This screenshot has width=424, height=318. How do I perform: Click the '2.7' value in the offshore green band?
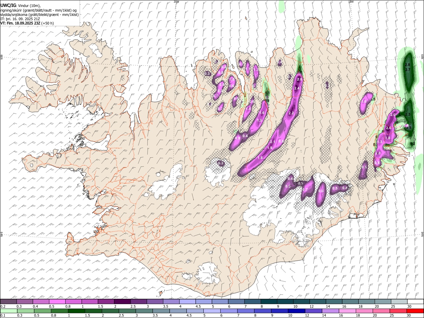408,70
